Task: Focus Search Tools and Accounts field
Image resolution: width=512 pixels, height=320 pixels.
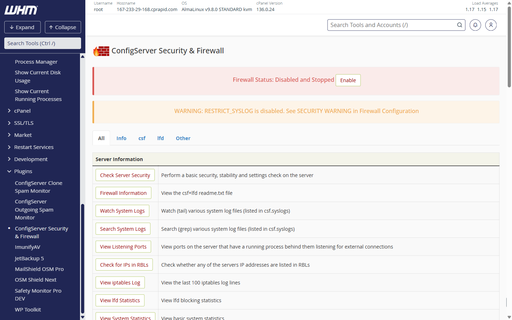Action: coord(396,25)
